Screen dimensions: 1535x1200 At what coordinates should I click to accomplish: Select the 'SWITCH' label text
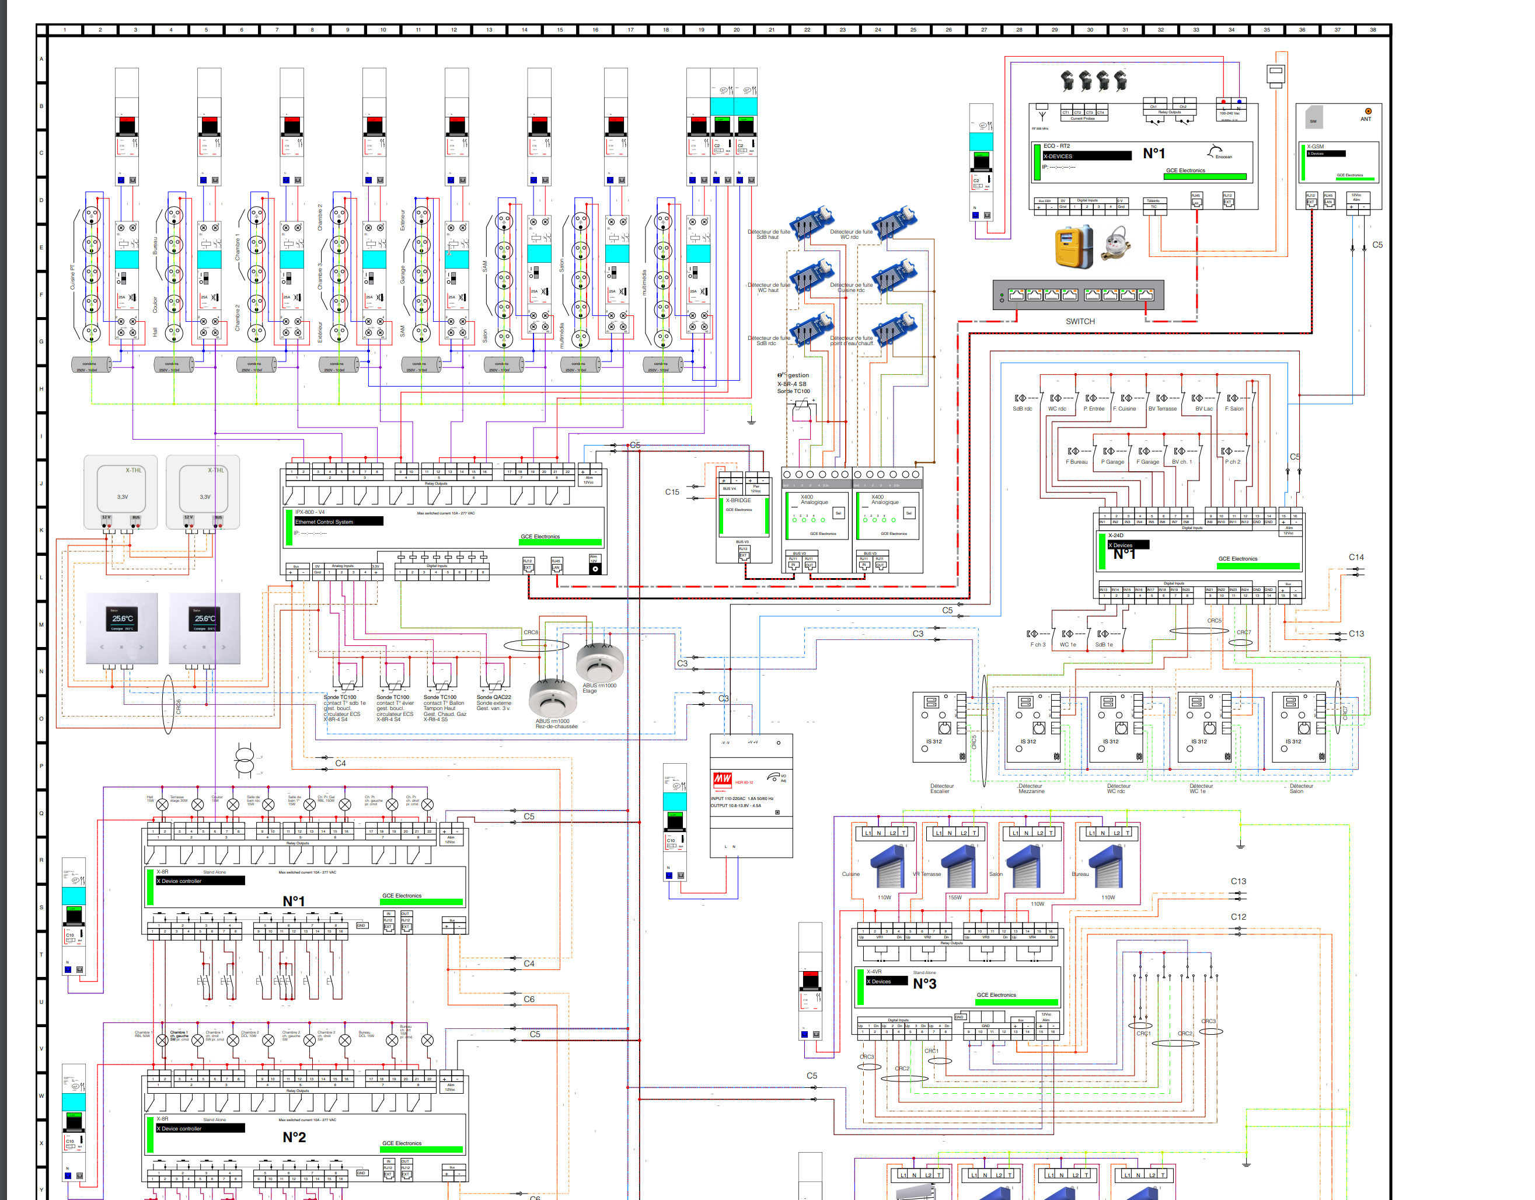click(x=1080, y=321)
